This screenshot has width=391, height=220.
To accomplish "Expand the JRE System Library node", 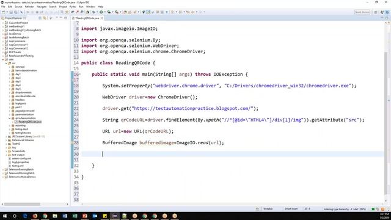I will [6, 136].
